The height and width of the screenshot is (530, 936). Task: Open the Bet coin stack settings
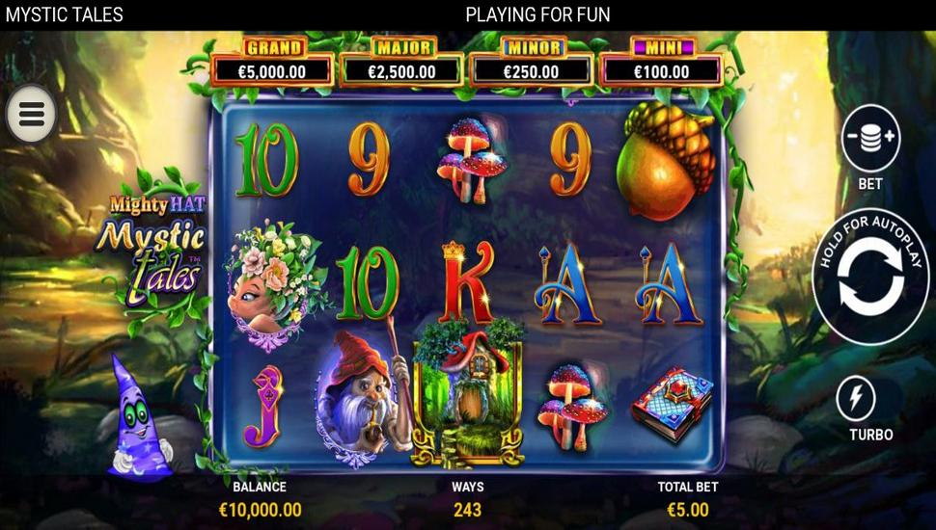click(870, 139)
